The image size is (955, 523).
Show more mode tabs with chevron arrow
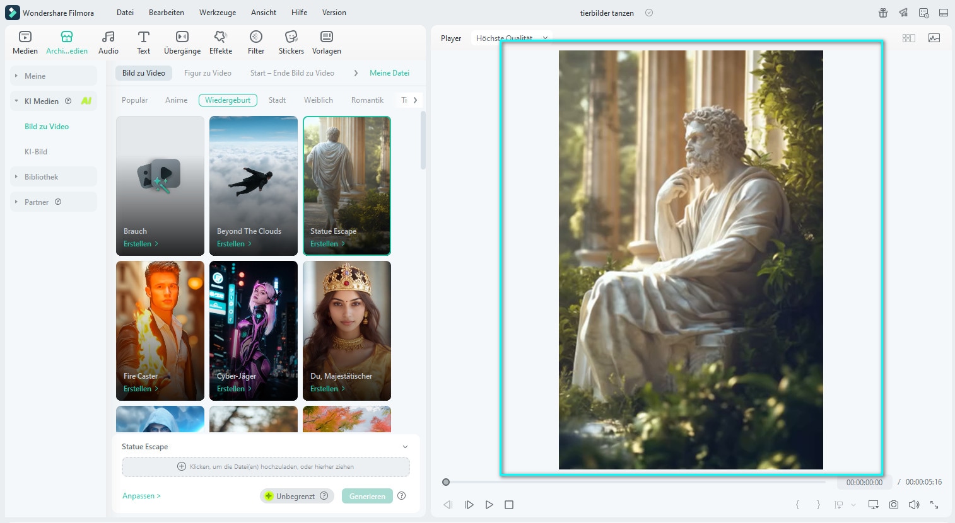(x=356, y=73)
